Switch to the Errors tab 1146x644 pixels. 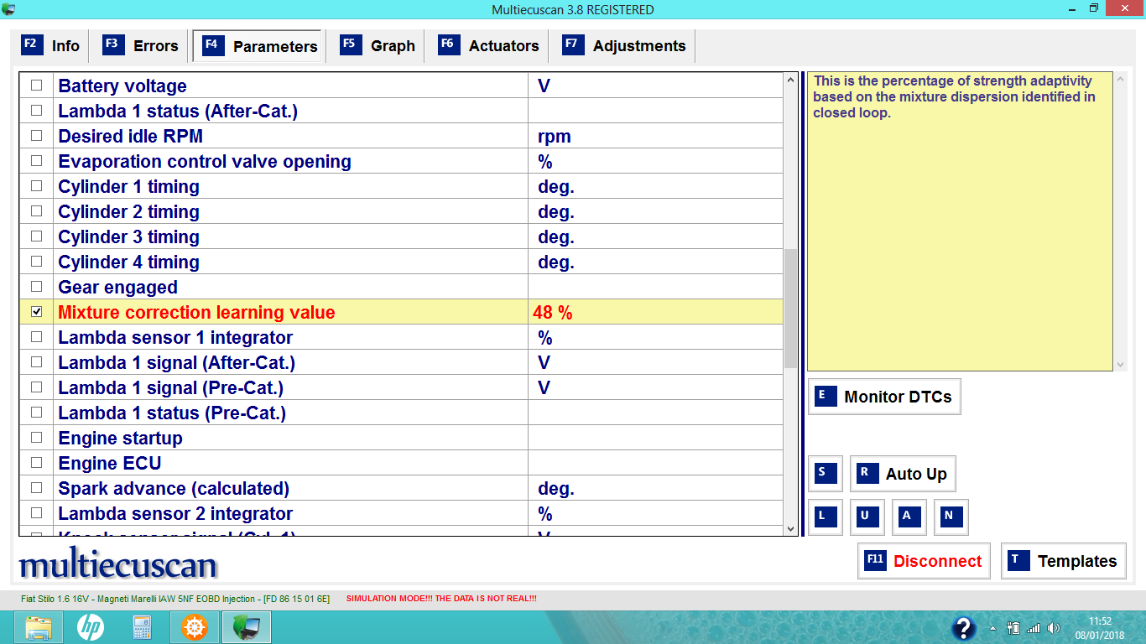(x=140, y=46)
